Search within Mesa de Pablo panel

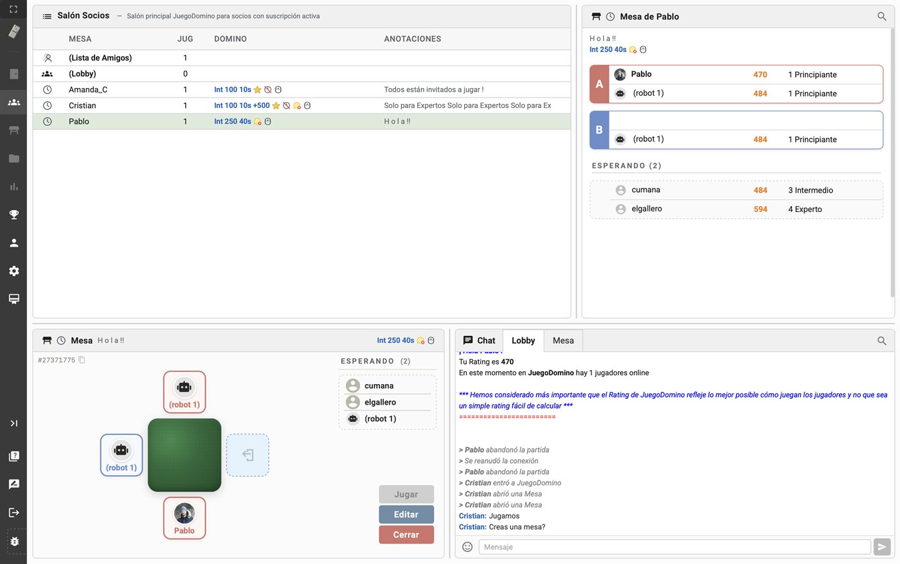pos(882,17)
